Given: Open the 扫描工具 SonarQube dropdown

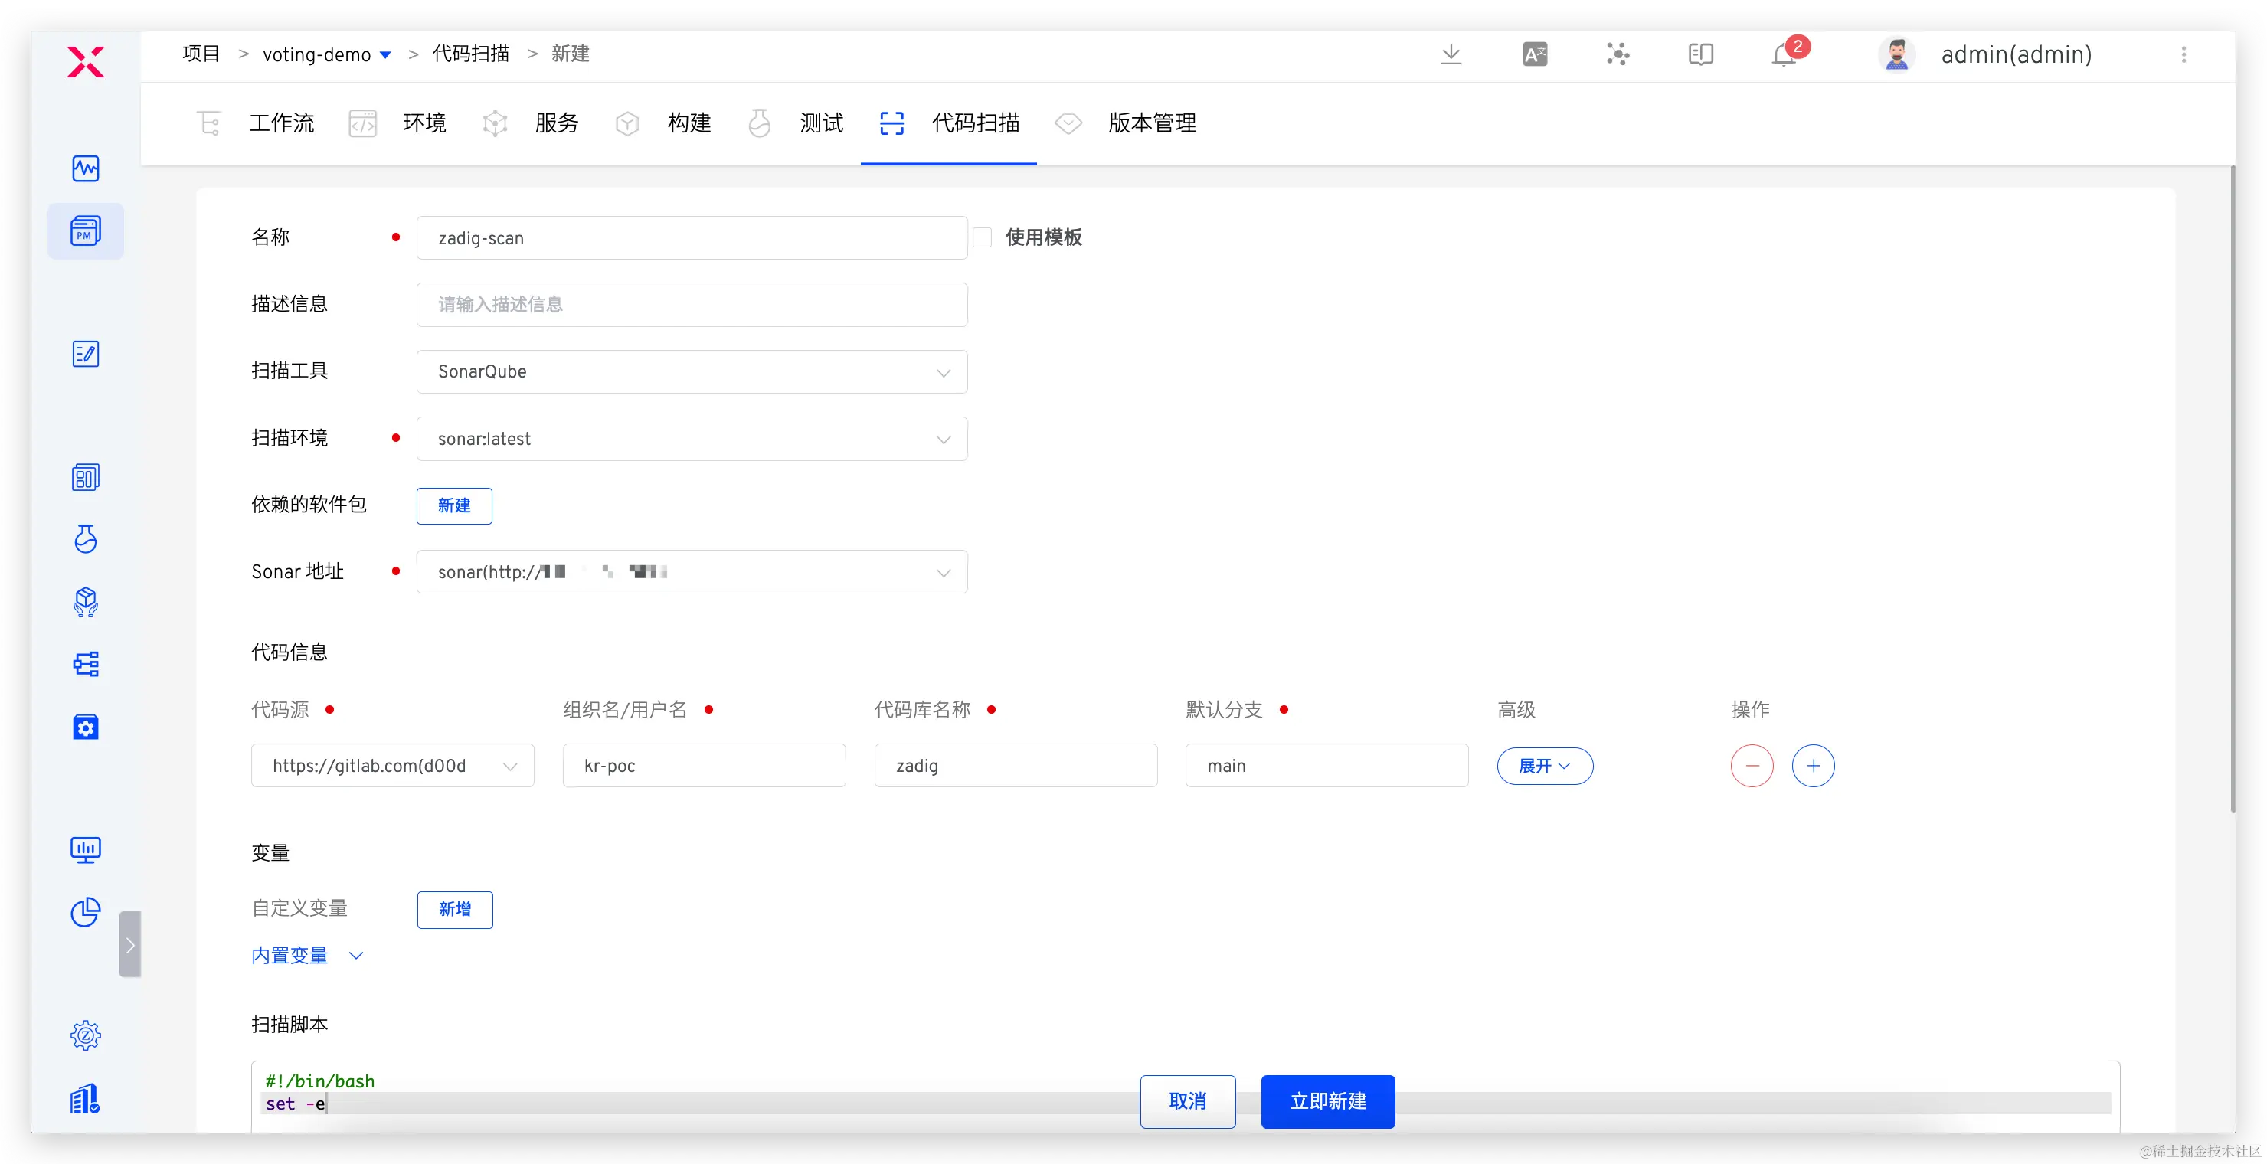Looking at the screenshot, I should pos(692,371).
